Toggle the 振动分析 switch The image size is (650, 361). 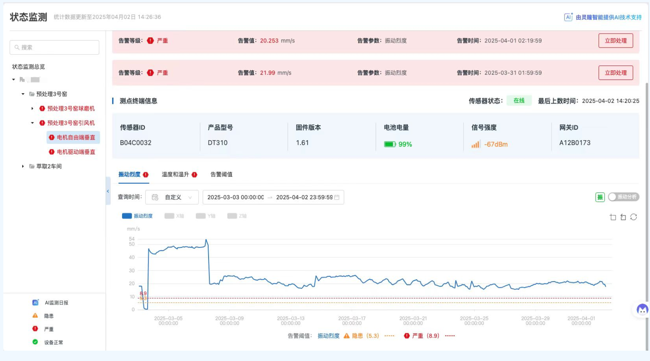[623, 197]
